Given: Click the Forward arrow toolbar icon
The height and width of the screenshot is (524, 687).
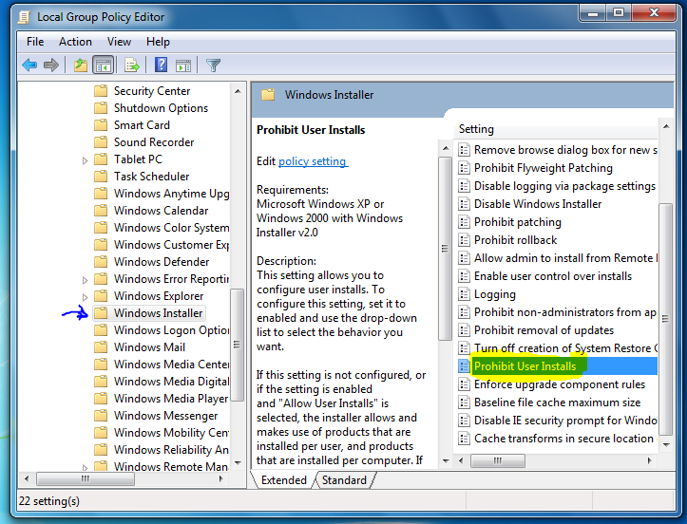Looking at the screenshot, I should coord(51,65).
